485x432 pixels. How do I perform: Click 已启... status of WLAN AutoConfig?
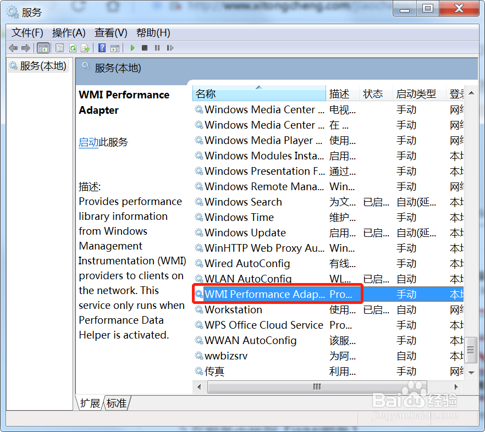point(376,279)
